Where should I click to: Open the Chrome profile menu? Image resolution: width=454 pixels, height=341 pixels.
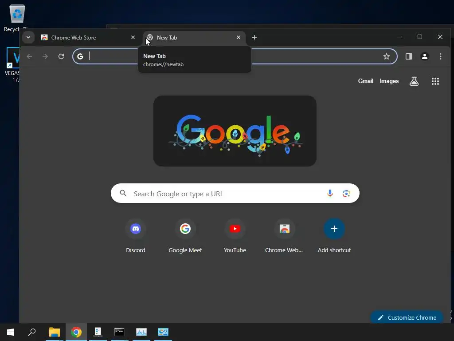click(x=424, y=56)
